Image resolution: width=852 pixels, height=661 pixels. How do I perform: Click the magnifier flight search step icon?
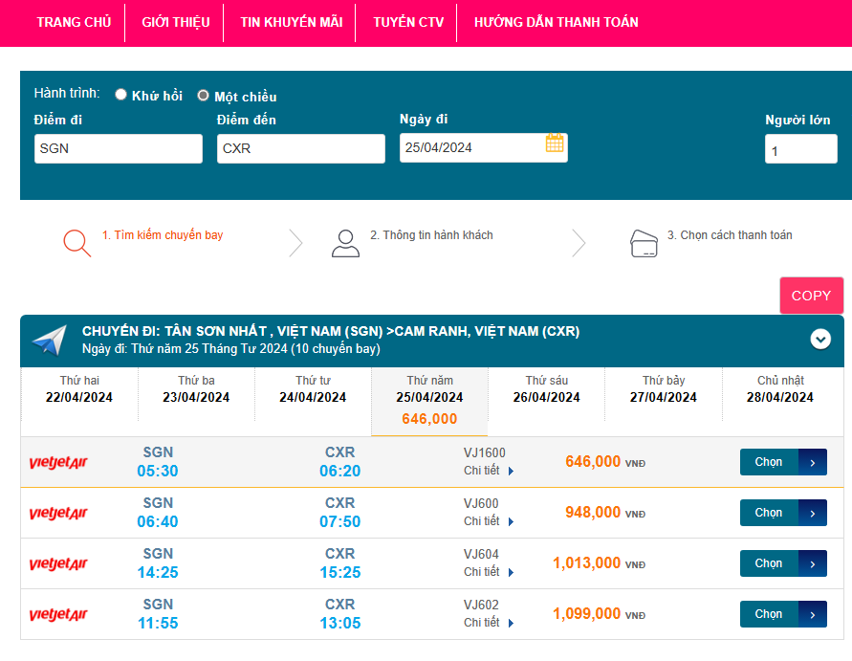pyautogui.click(x=77, y=243)
